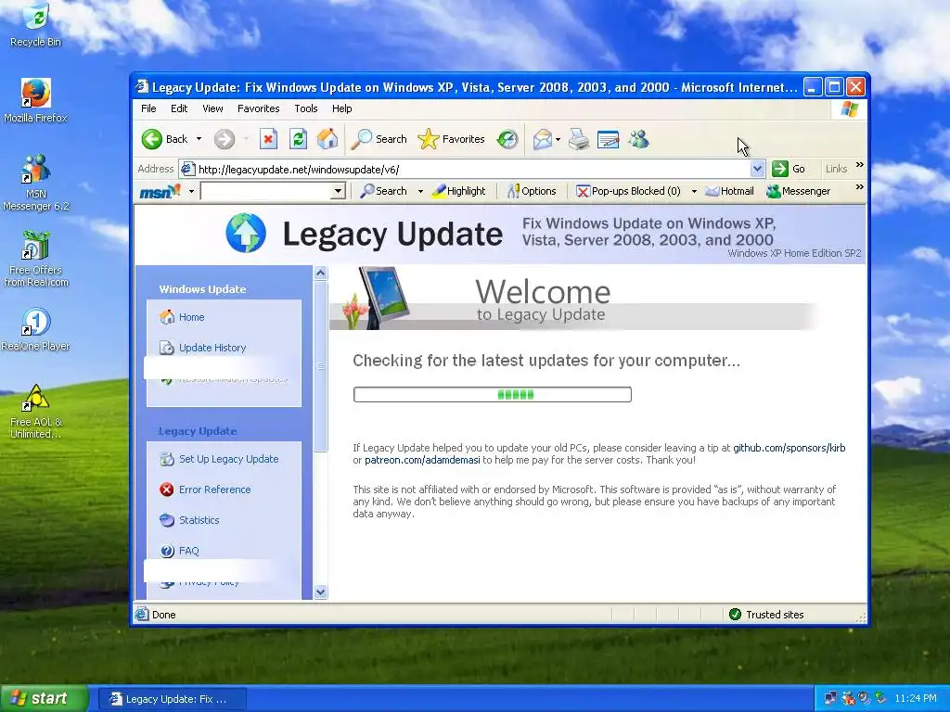Click the sidebar scroll down arrow

click(320, 592)
